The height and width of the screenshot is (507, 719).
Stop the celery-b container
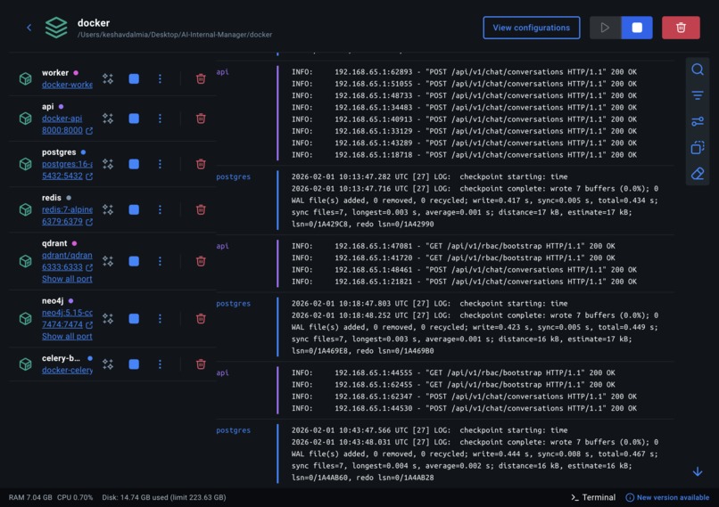(x=134, y=364)
